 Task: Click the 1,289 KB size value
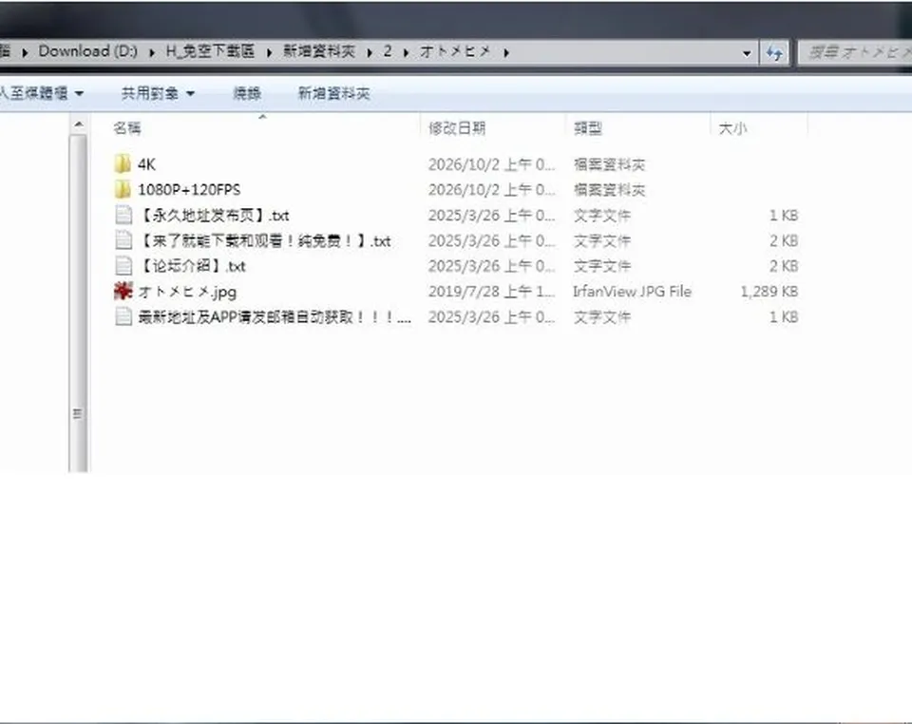point(769,292)
